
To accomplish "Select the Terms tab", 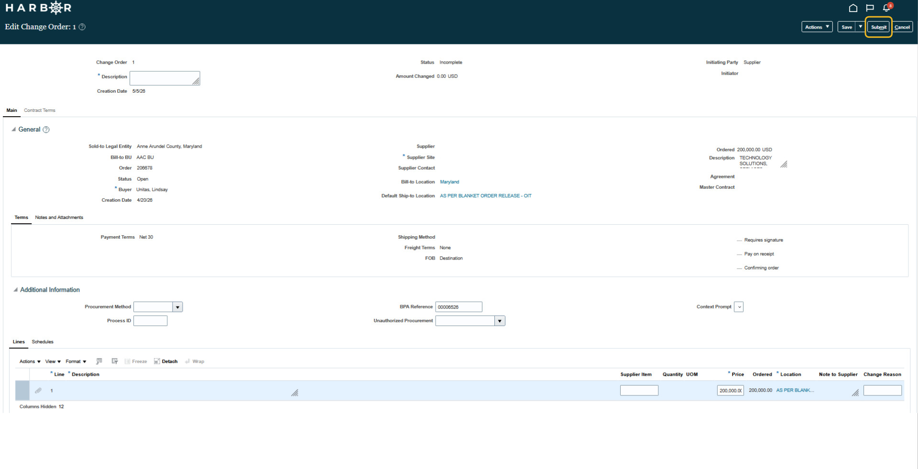I will 21,218.
